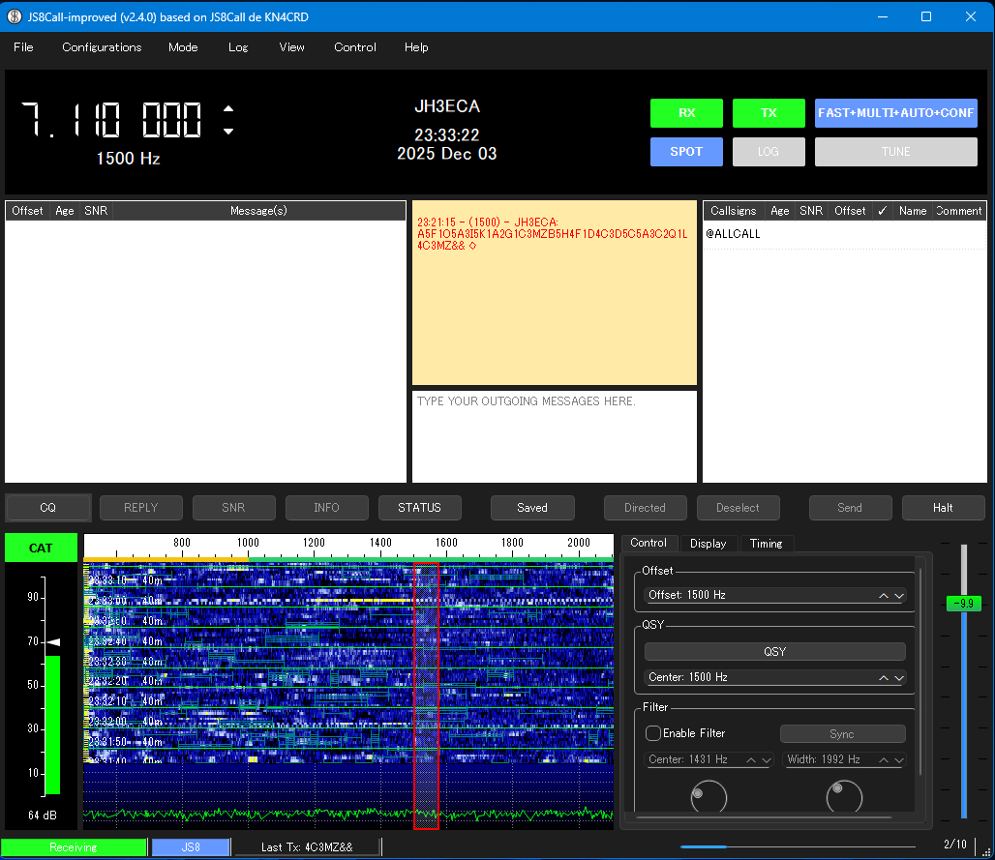Click the frequency down arrow
Screen dimensions: 995x860
tap(228, 132)
